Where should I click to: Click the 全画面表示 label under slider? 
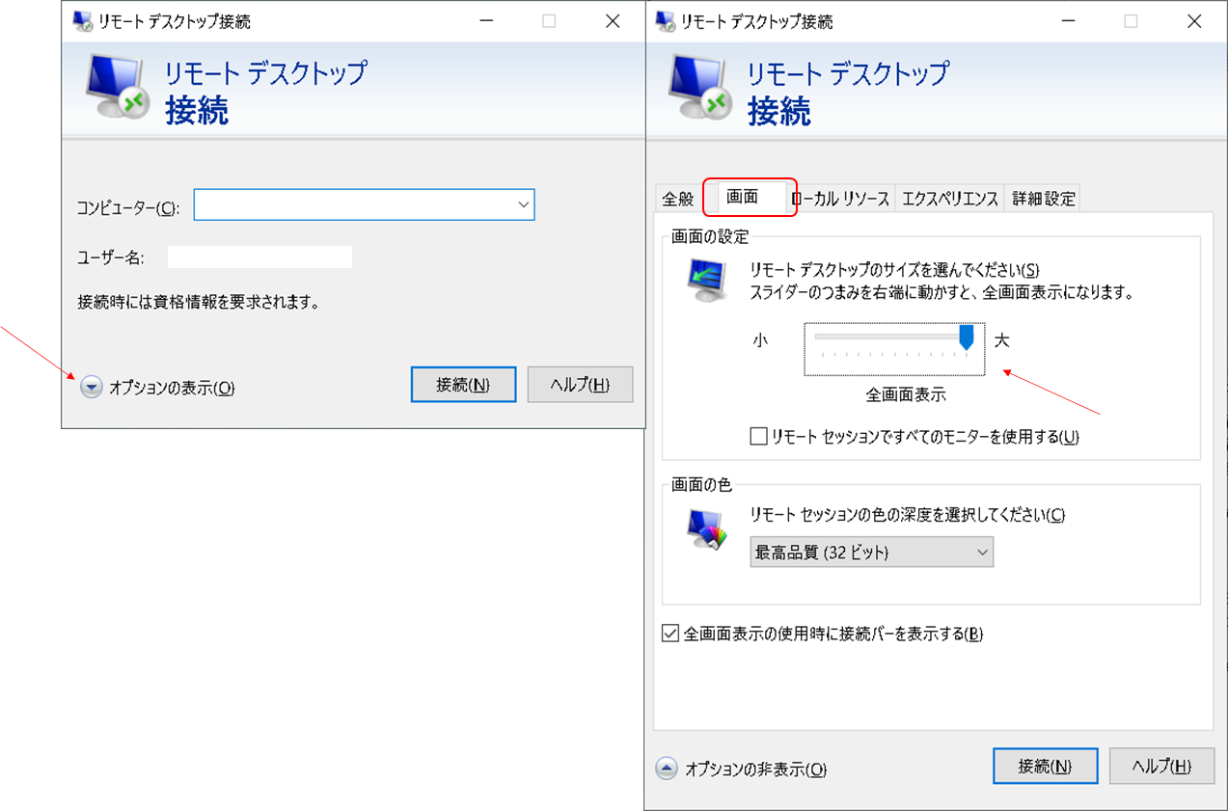click(x=906, y=394)
